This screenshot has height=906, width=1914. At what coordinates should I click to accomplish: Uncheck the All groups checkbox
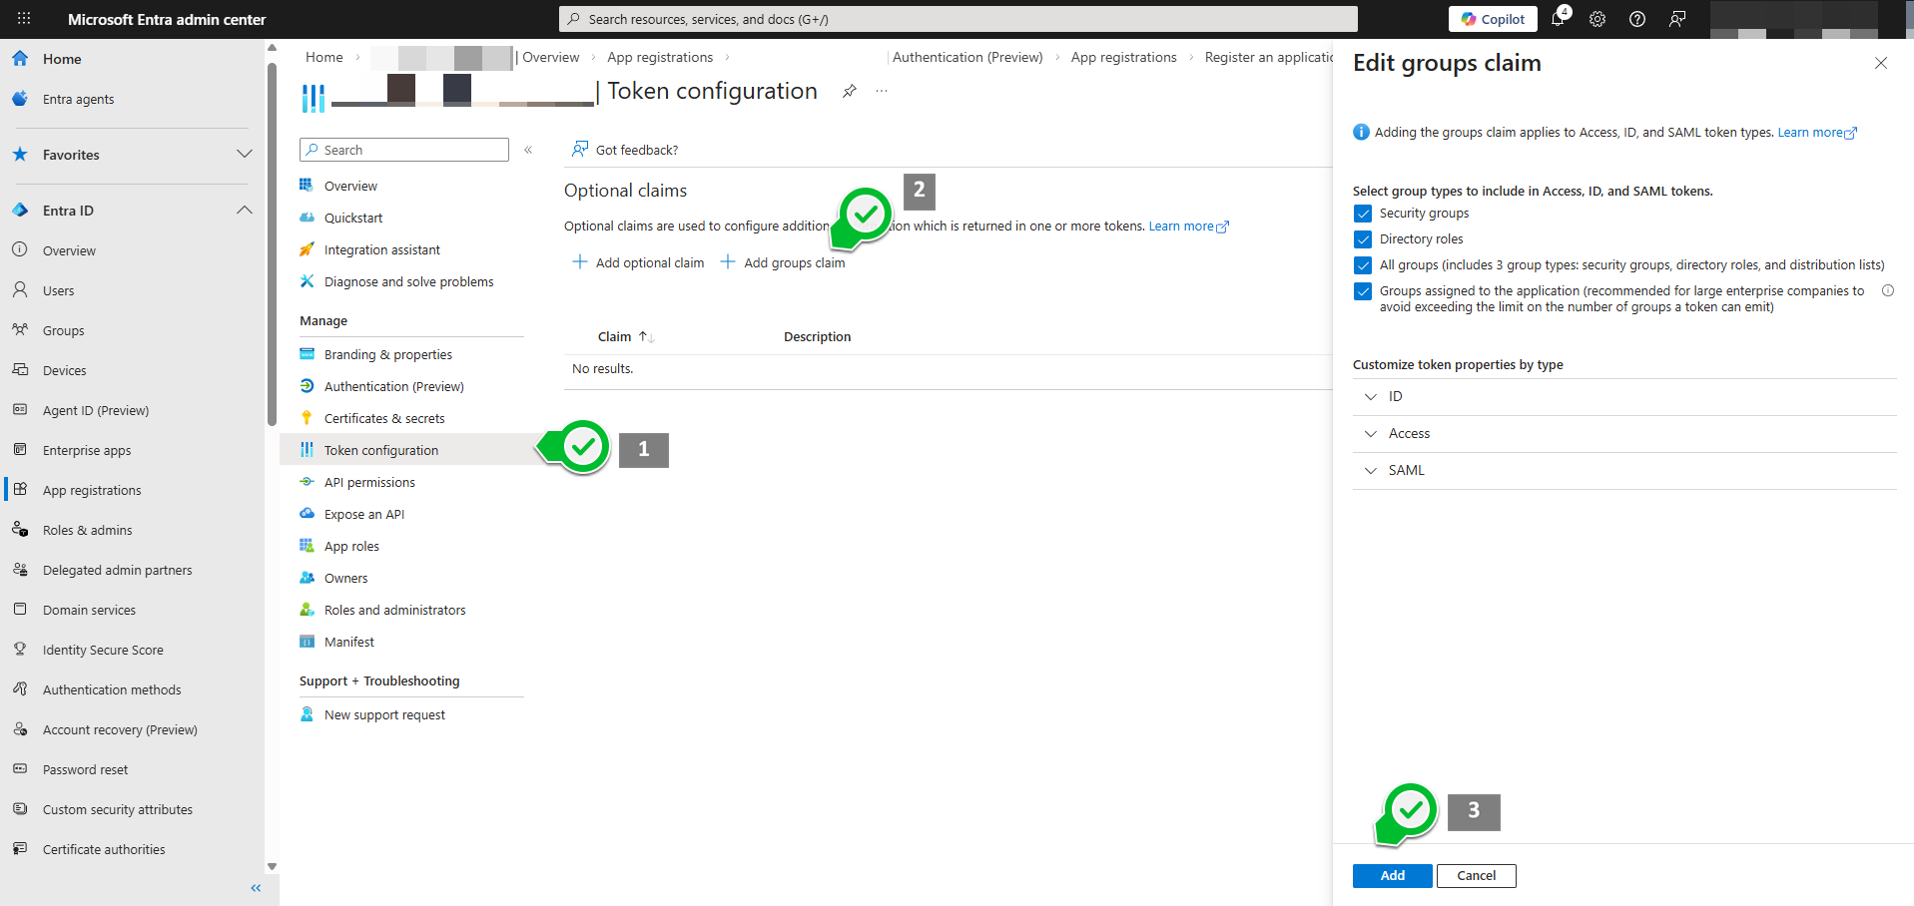[1363, 265]
